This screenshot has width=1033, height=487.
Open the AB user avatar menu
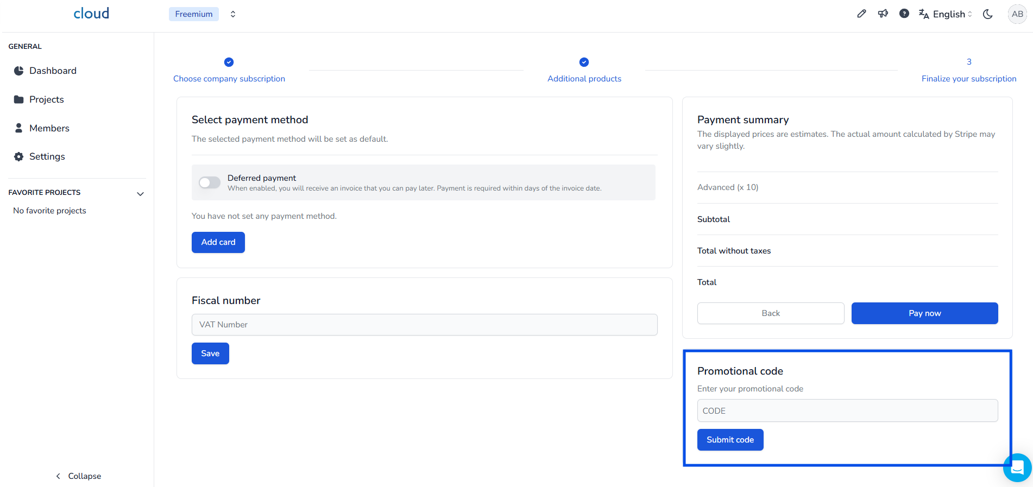pos(1017,14)
